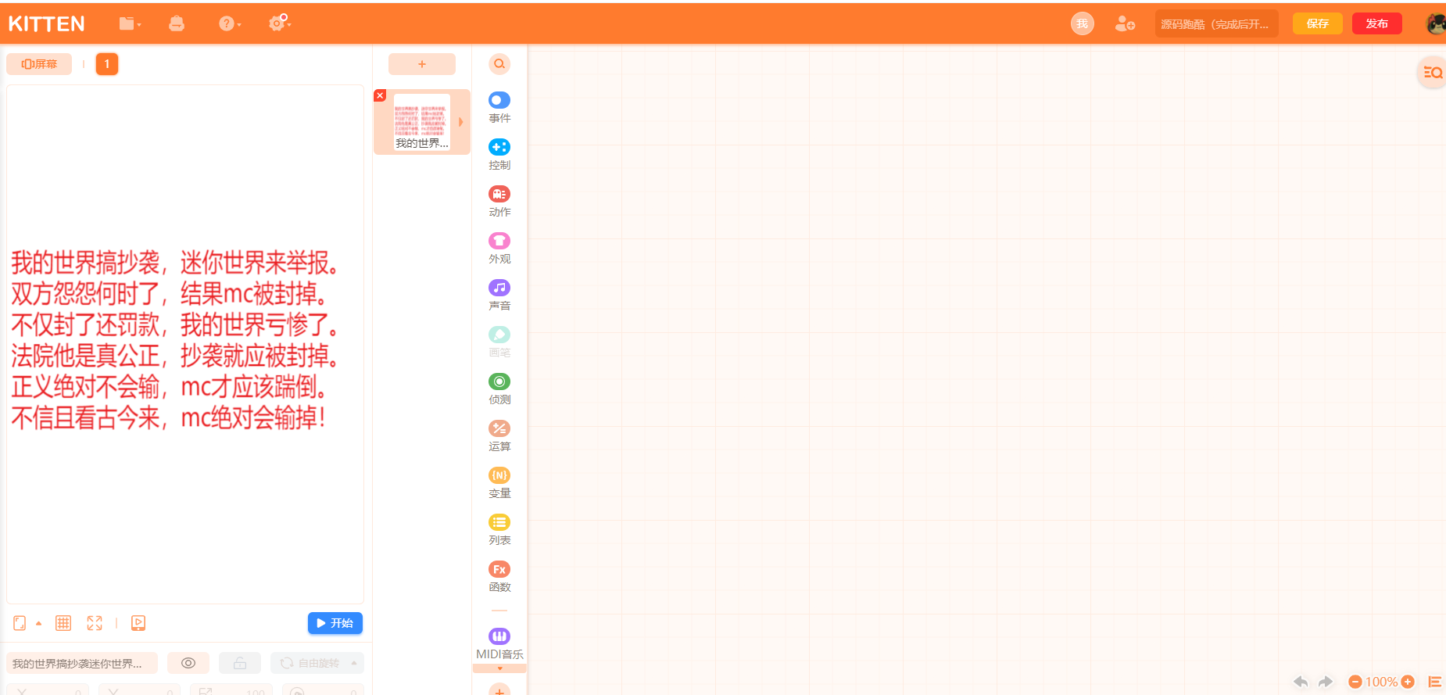Click the KITTEN logo

(46, 24)
